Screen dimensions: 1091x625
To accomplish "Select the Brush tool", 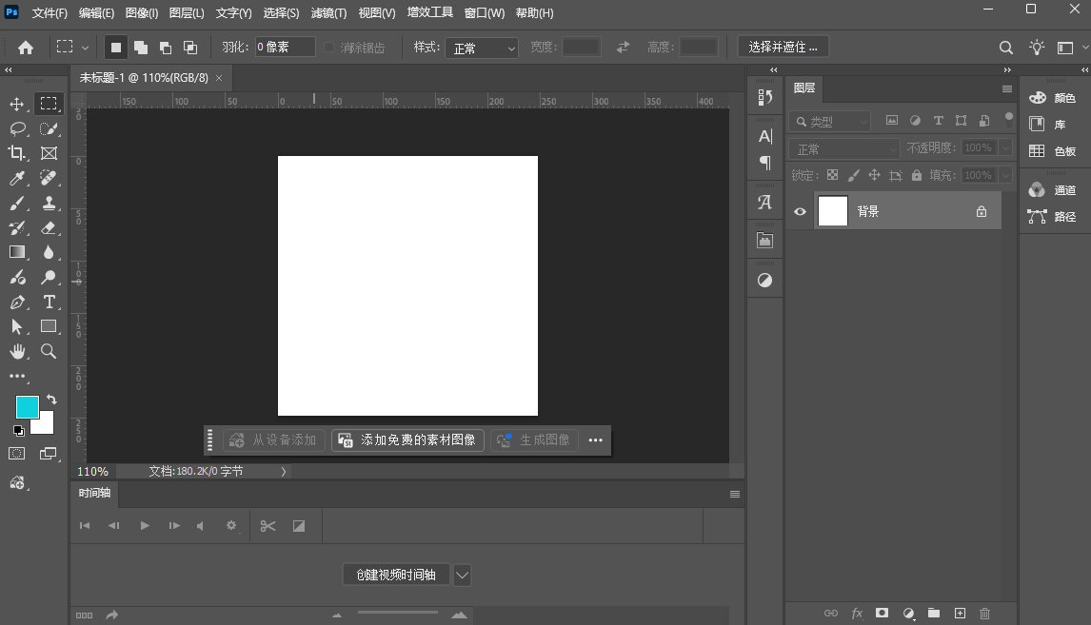I will [x=17, y=203].
